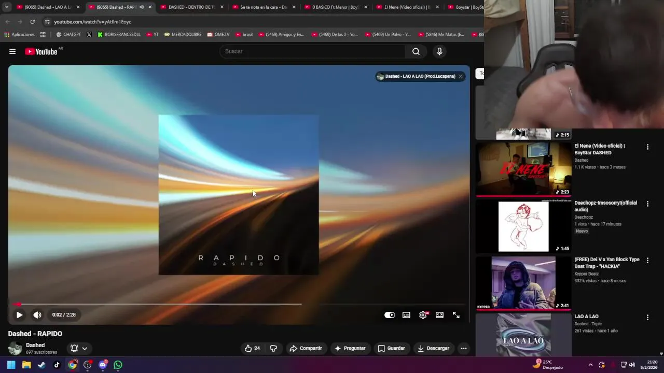Save the video with Guardar
The width and height of the screenshot is (664, 373).
tap(391, 348)
